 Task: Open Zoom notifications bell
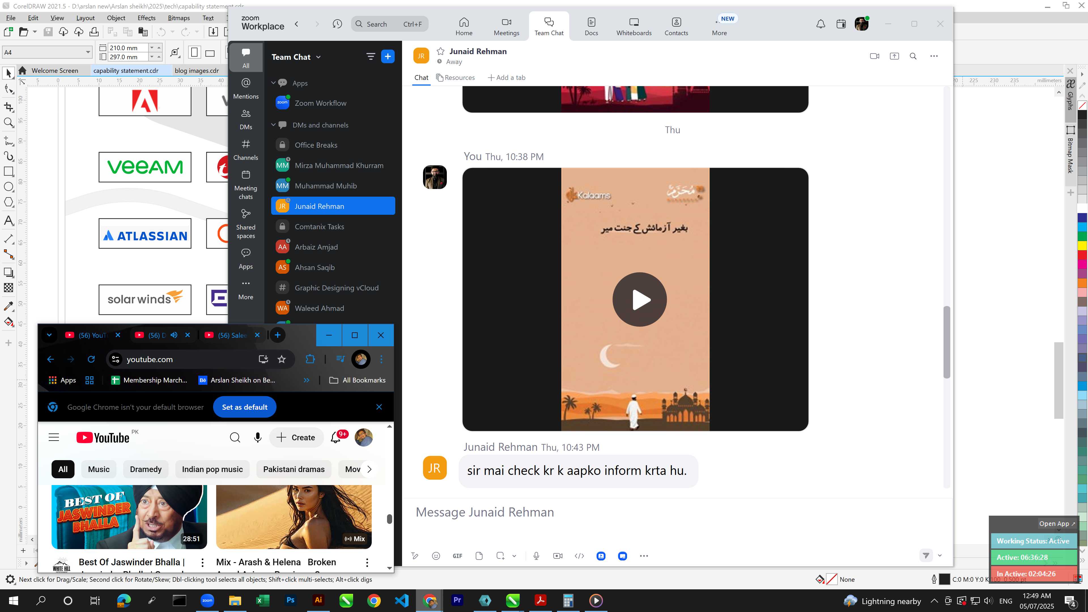click(820, 24)
